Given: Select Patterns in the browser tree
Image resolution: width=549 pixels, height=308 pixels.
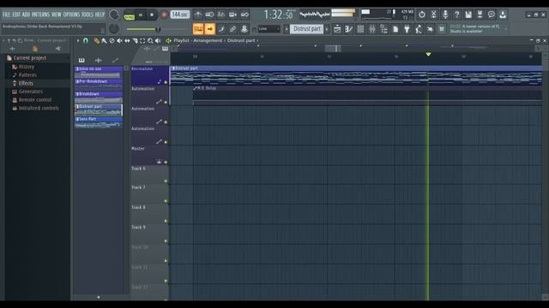Looking at the screenshot, I should 27,75.
